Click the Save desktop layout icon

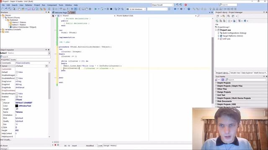tap(177, 5)
